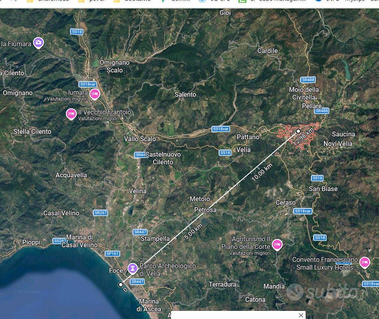This screenshot has height=319, width=379.
Task: Click the SR267 road badge
Action: [100, 213]
